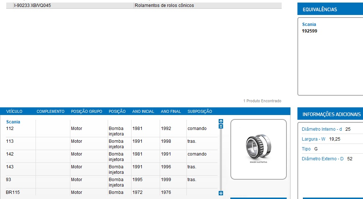Click the scroll-up arrow in vehicle list
Viewport: 363px width, 199px height.
pos(221,121)
